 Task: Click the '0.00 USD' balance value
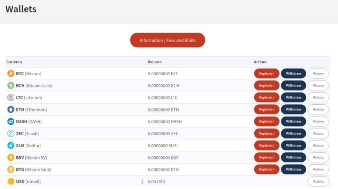(x=157, y=182)
